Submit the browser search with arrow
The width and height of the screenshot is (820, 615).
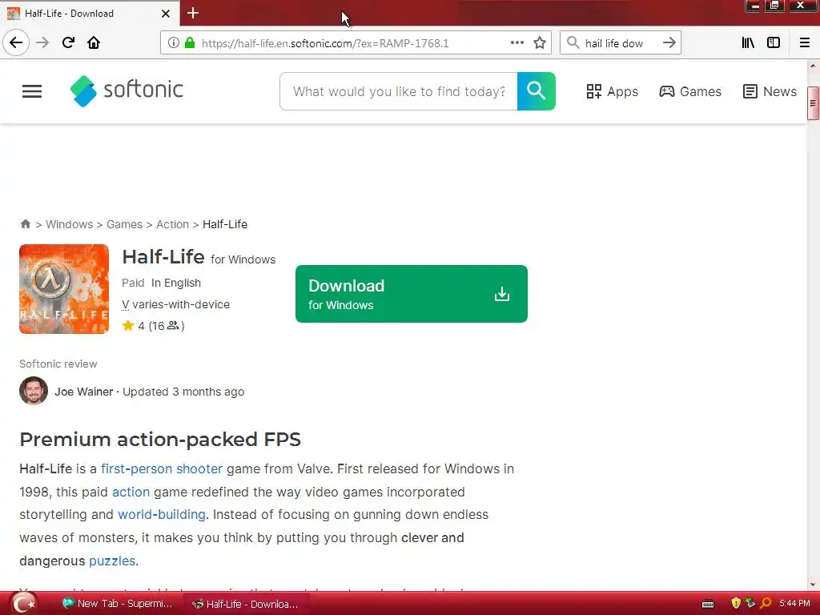point(669,43)
